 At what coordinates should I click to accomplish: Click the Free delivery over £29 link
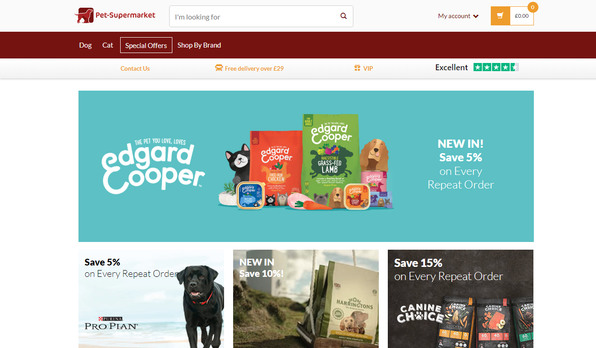[254, 68]
